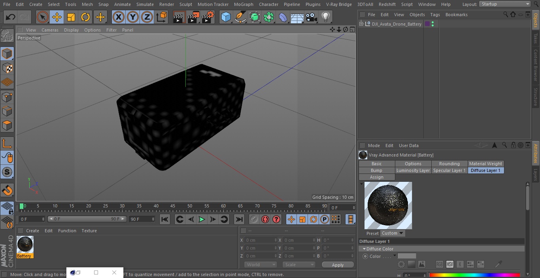Open viewport Filter menu
Image resolution: width=540 pixels, height=278 pixels.
pos(111,30)
